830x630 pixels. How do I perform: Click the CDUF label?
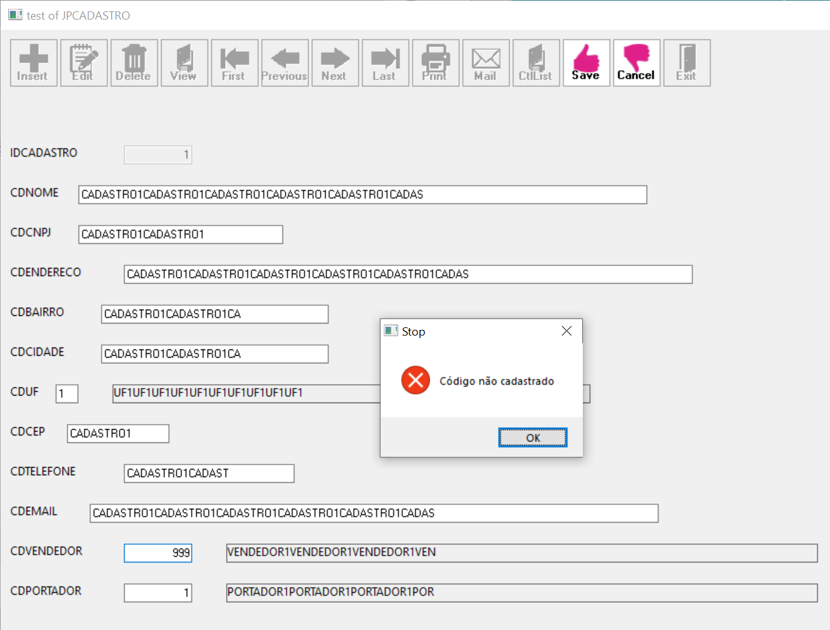(25, 392)
